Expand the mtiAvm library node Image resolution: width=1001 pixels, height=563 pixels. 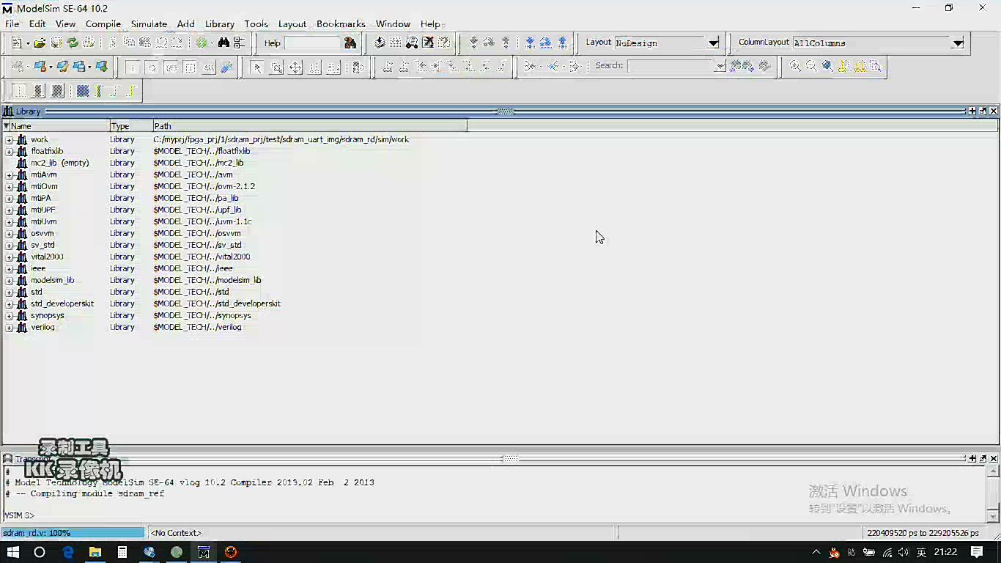(x=9, y=174)
